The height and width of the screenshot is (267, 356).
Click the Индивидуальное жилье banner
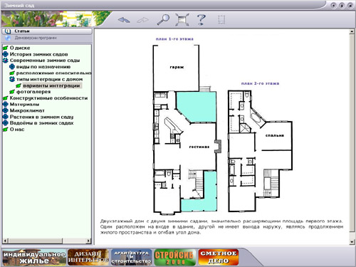tap(34, 257)
